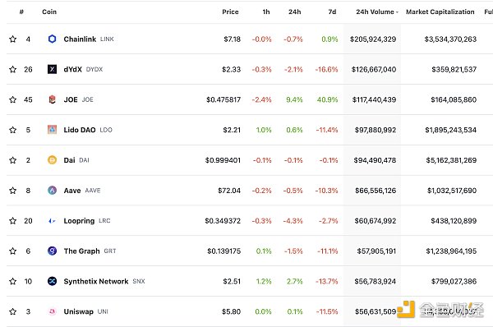Click the Lido DAO logo icon
Image resolution: width=493 pixels, height=327 pixels.
pos(53,130)
